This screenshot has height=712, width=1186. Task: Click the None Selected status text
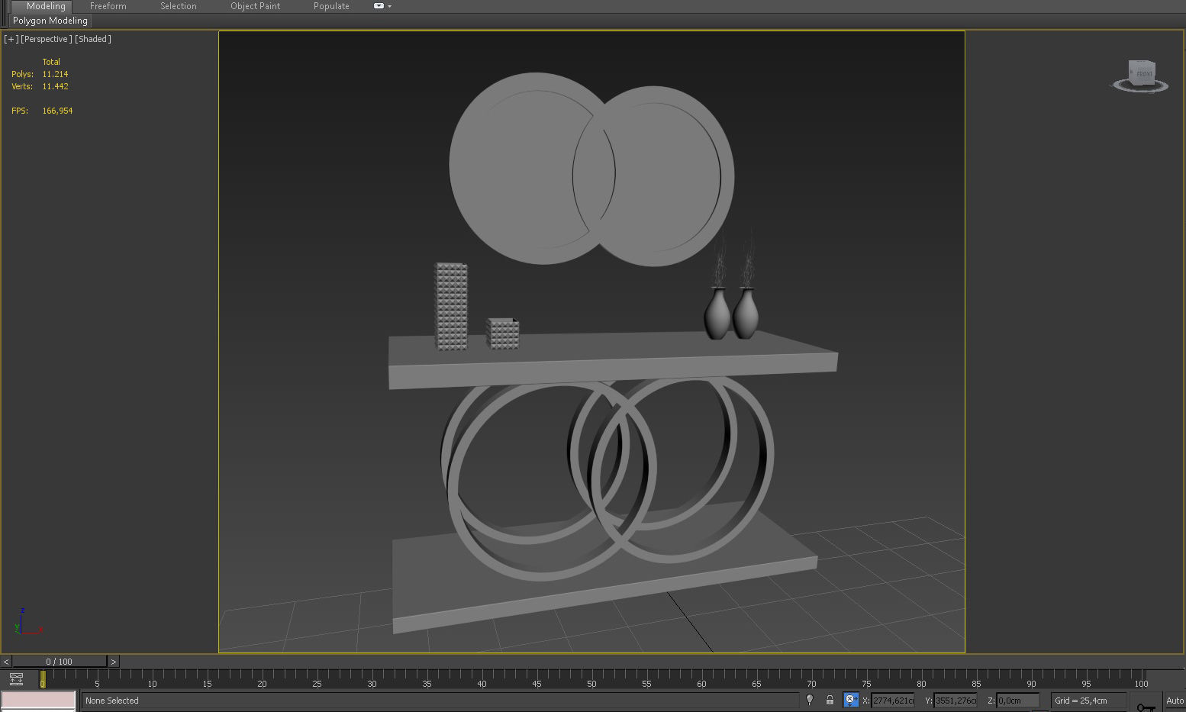click(x=112, y=700)
